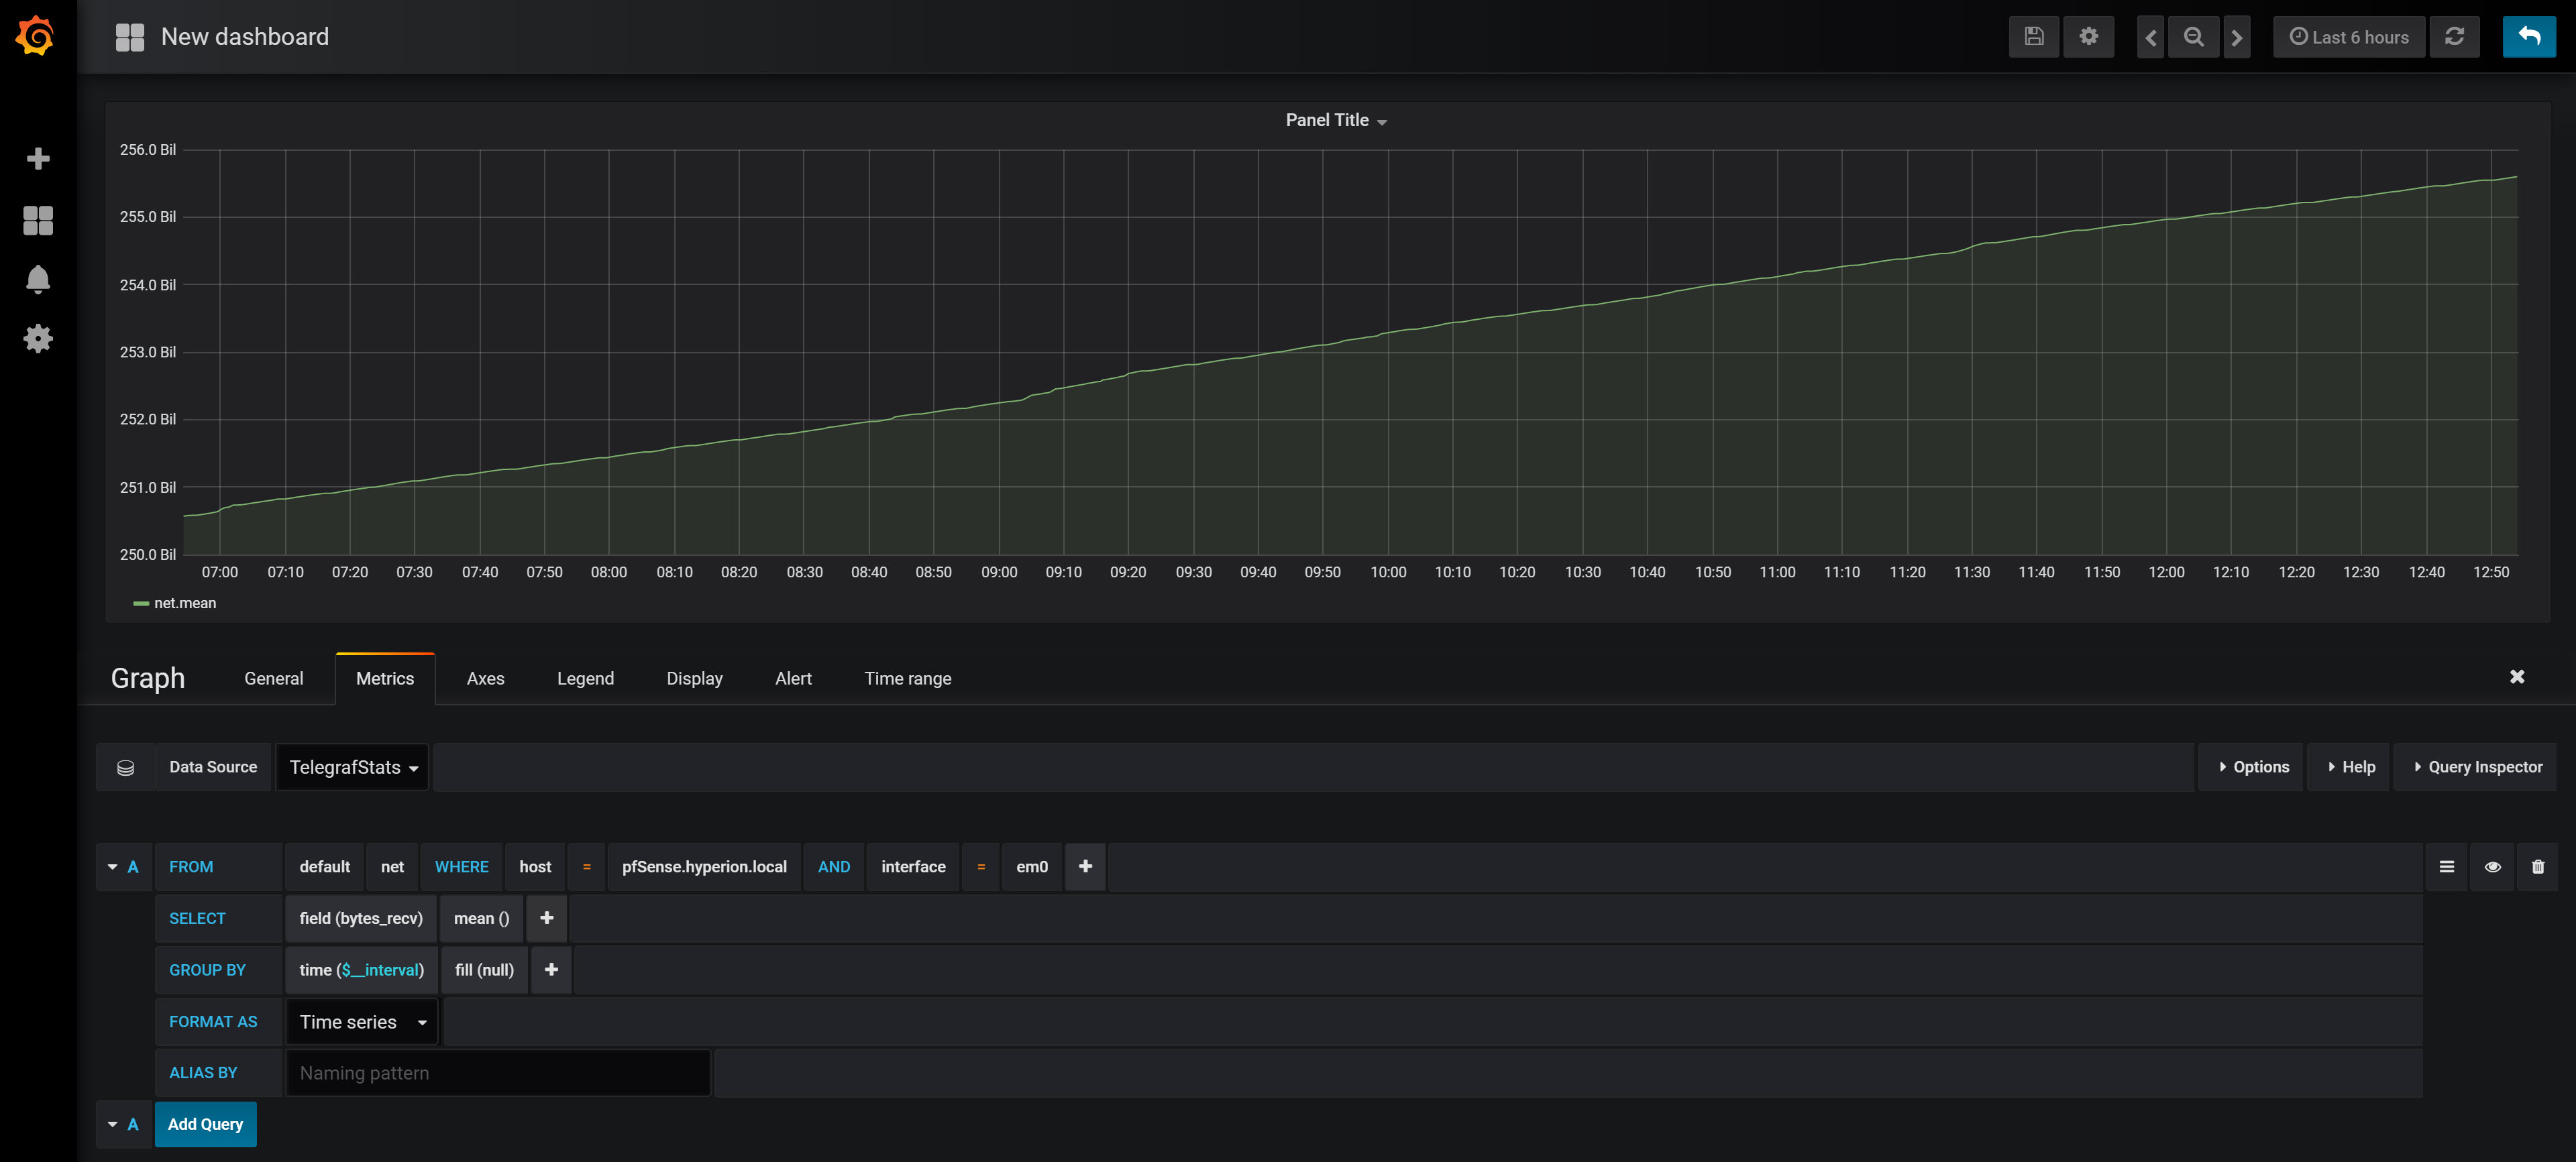
Task: Click the New dashboard title
Action: point(245,37)
